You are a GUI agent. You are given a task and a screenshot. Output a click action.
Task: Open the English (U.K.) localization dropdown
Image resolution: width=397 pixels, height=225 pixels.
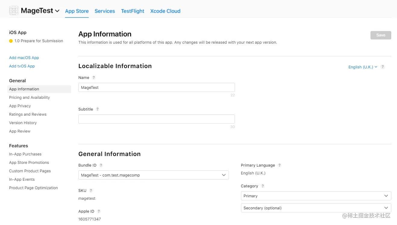[x=363, y=67]
